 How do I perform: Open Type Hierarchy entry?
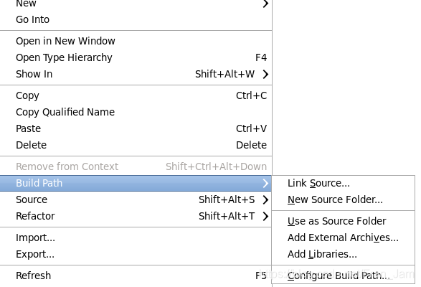coord(136,57)
